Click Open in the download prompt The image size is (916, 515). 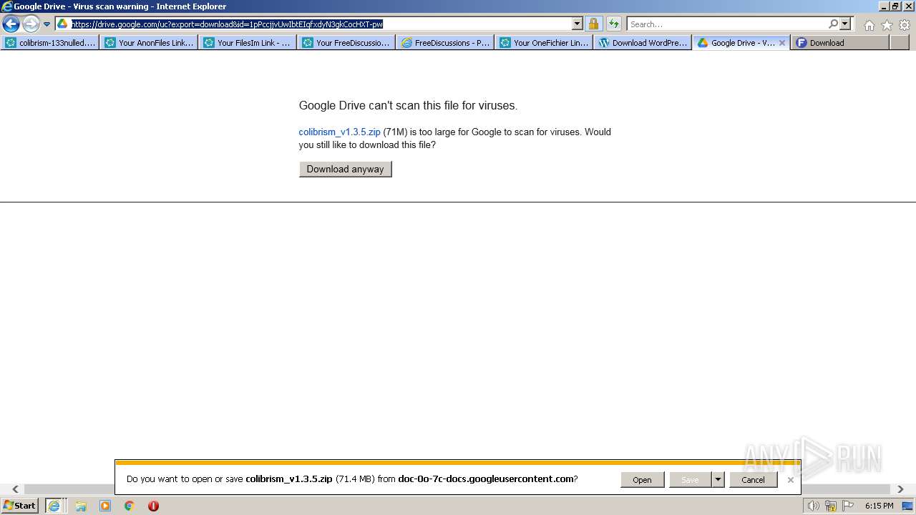[642, 480]
